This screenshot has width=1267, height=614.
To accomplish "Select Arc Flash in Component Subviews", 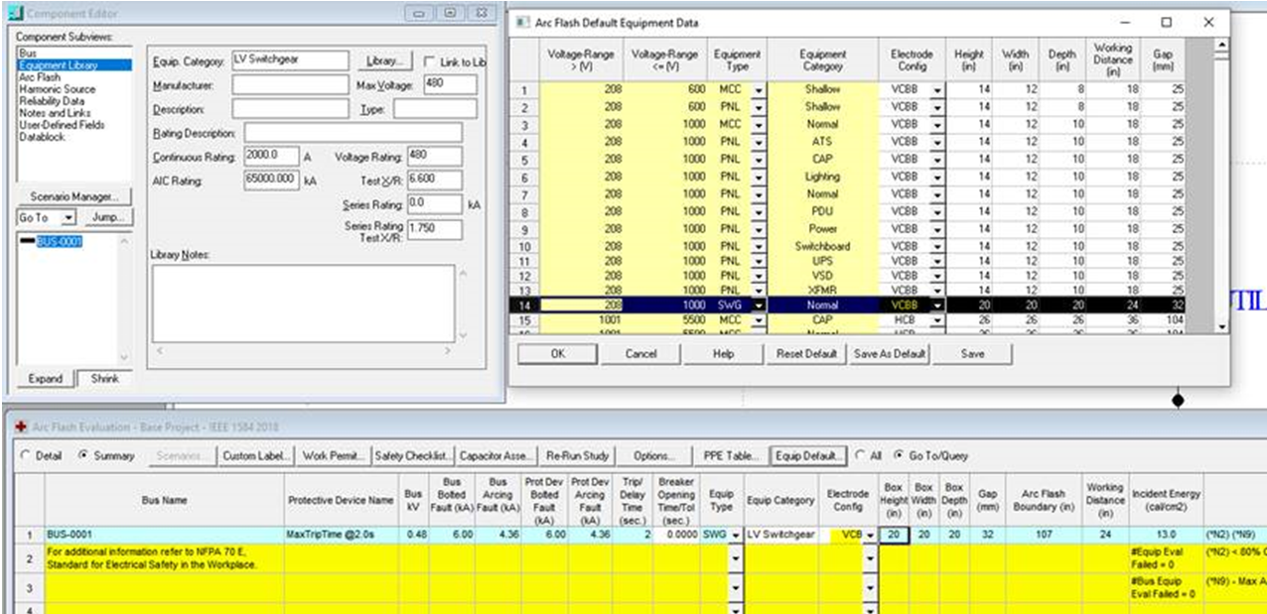I will point(37,76).
